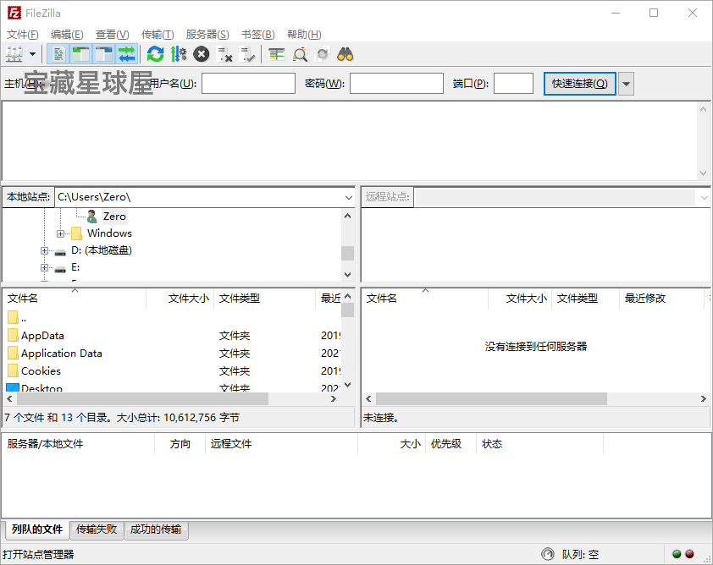Toggle the local directory tree view
The height and width of the screenshot is (565, 713).
point(81,54)
